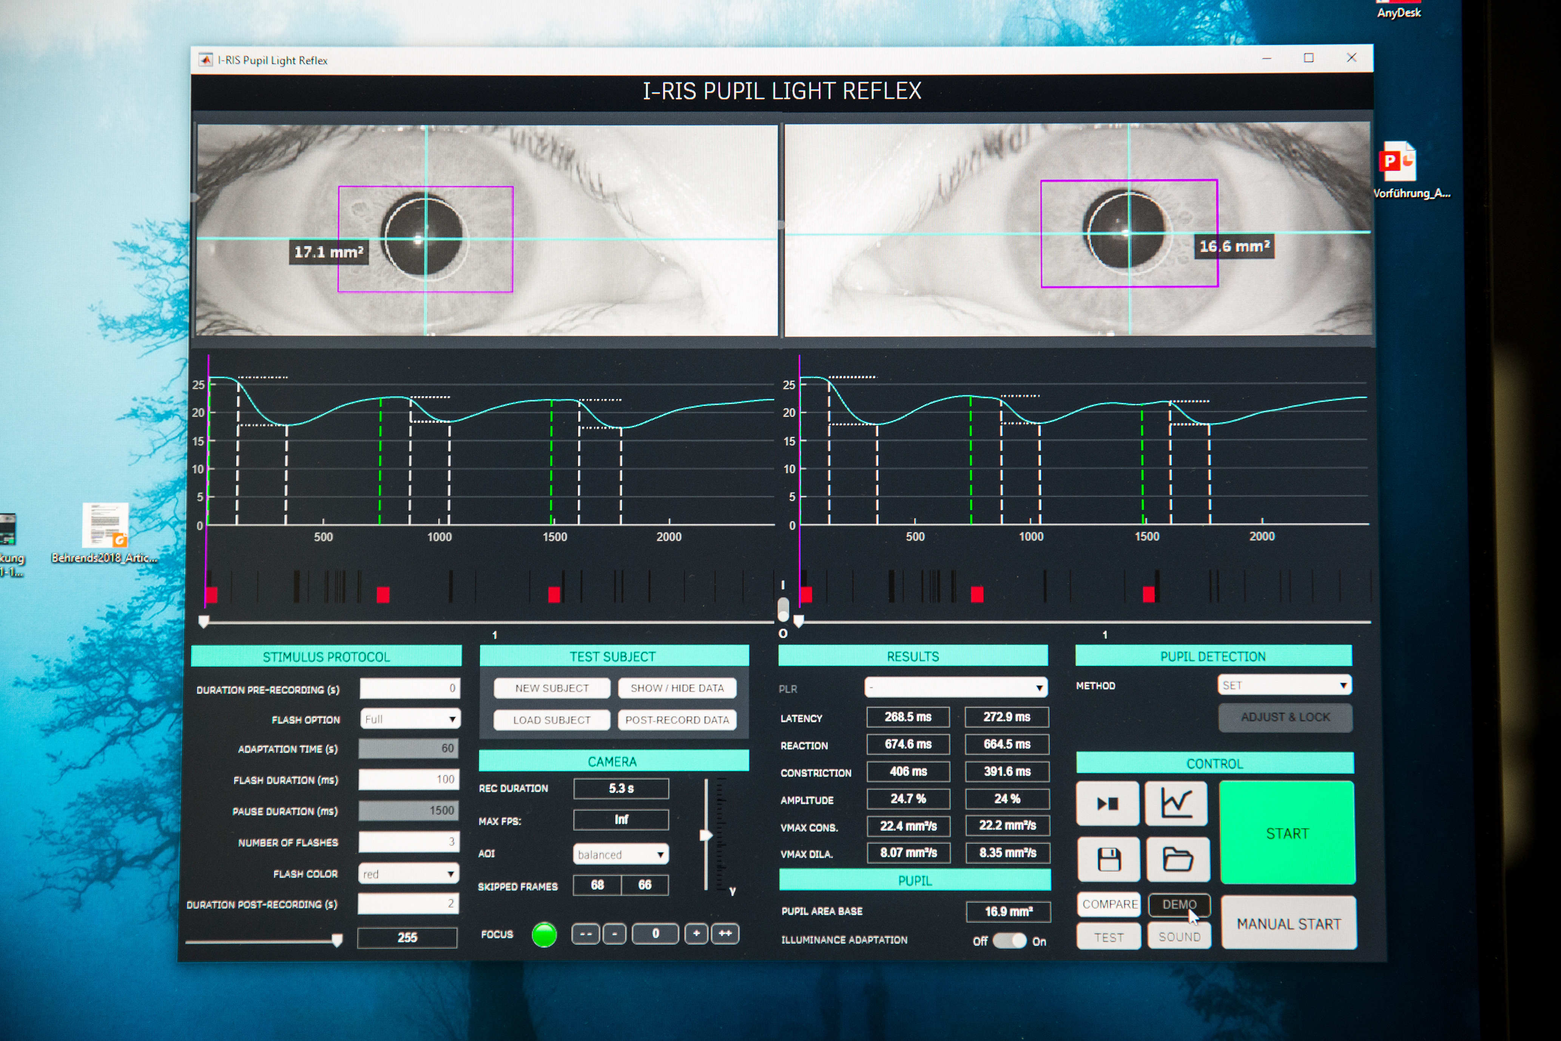
Task: Click the amplitude value 24.7 %
Action: 908,799
